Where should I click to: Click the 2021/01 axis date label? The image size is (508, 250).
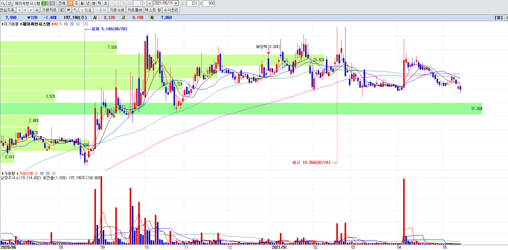279,247
